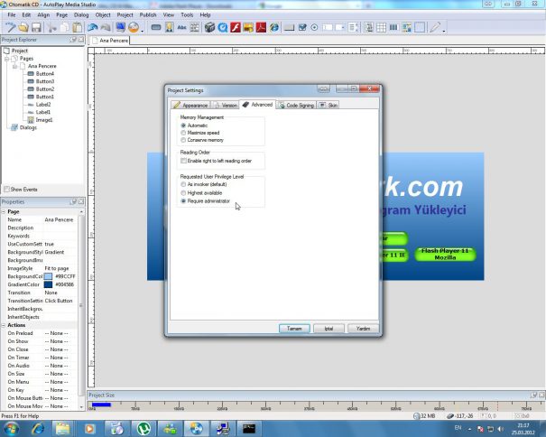Select the Ana Pencere page tab
The image size is (546, 437).
110,41
